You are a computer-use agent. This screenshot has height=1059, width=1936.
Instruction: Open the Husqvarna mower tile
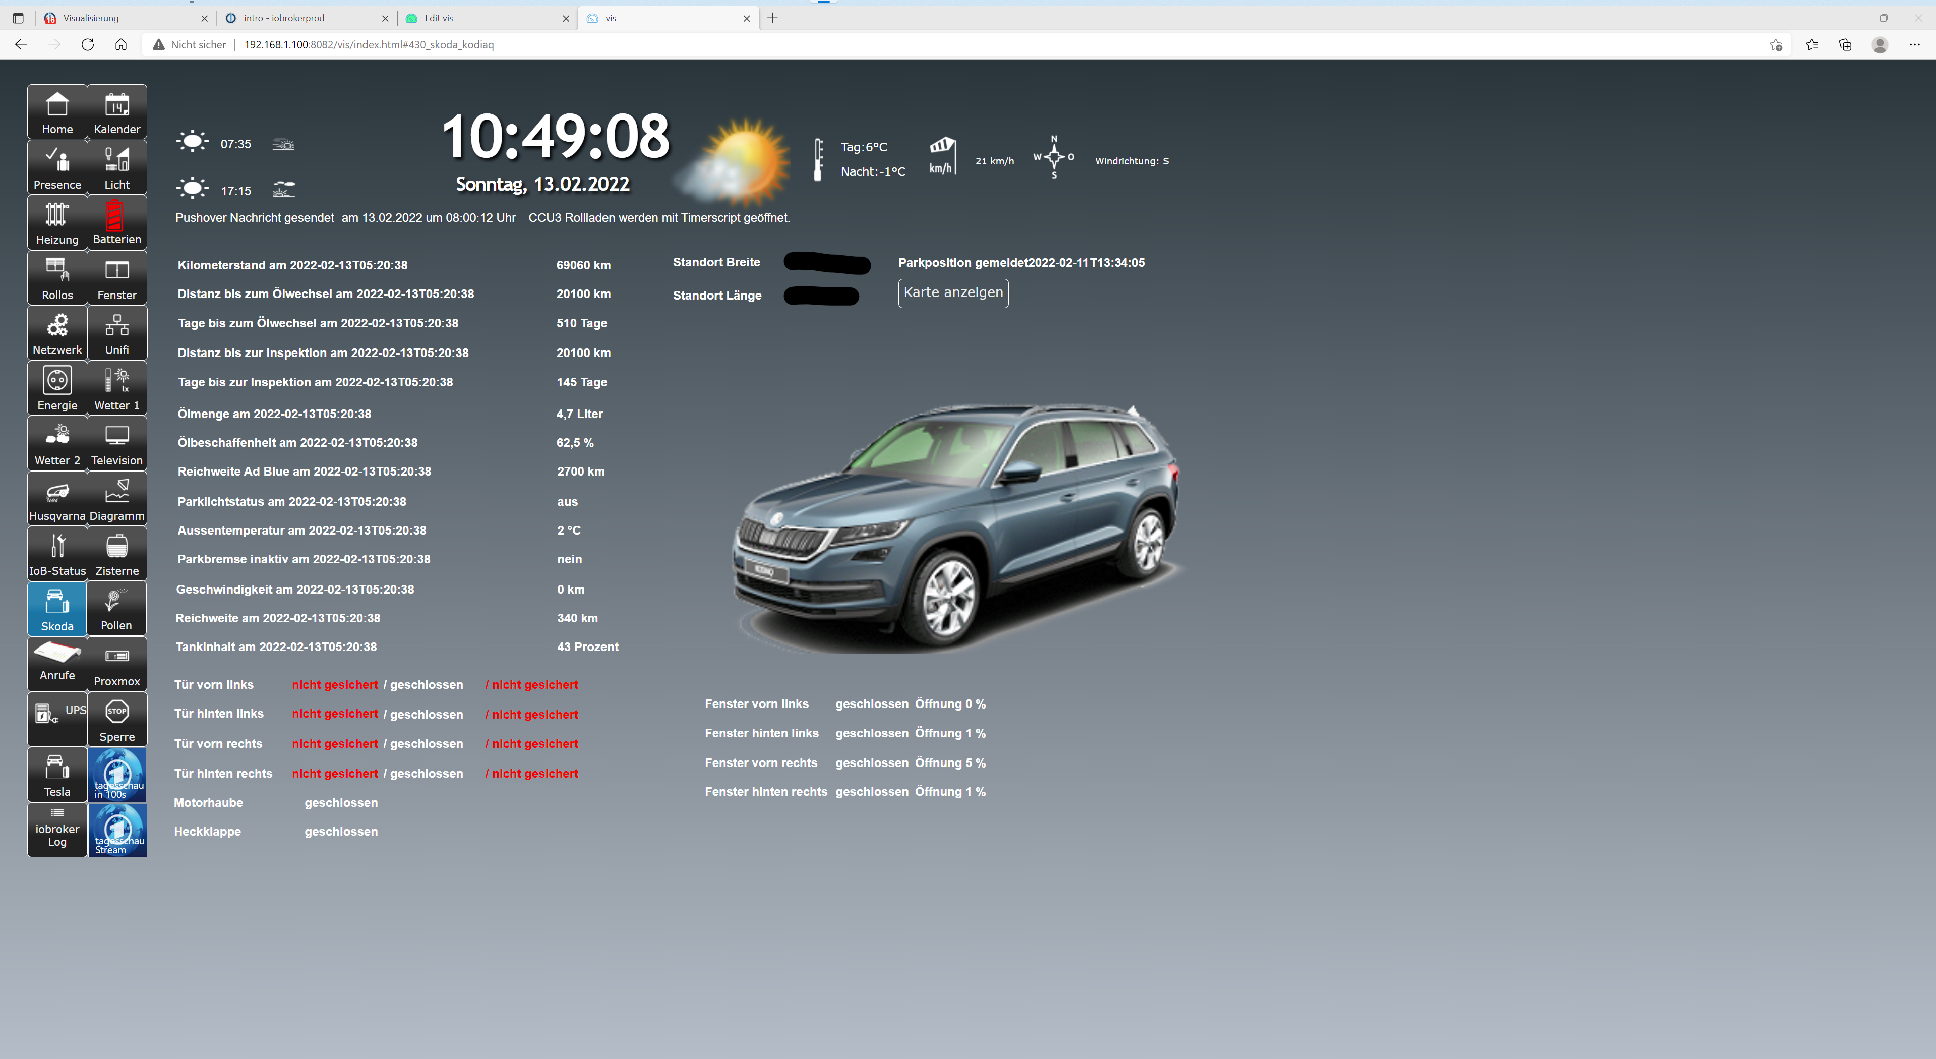pos(57,499)
